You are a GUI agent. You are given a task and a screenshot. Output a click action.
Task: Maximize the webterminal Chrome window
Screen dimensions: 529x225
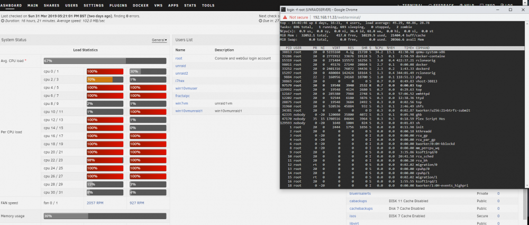click(510, 10)
